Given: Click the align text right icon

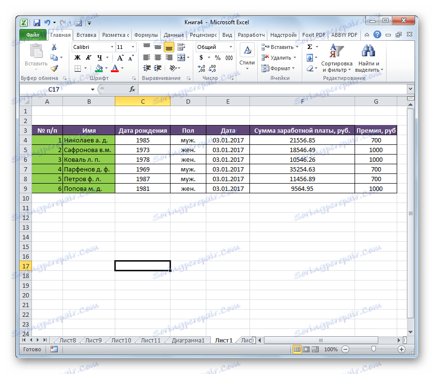Looking at the screenshot, I should tap(169, 58).
